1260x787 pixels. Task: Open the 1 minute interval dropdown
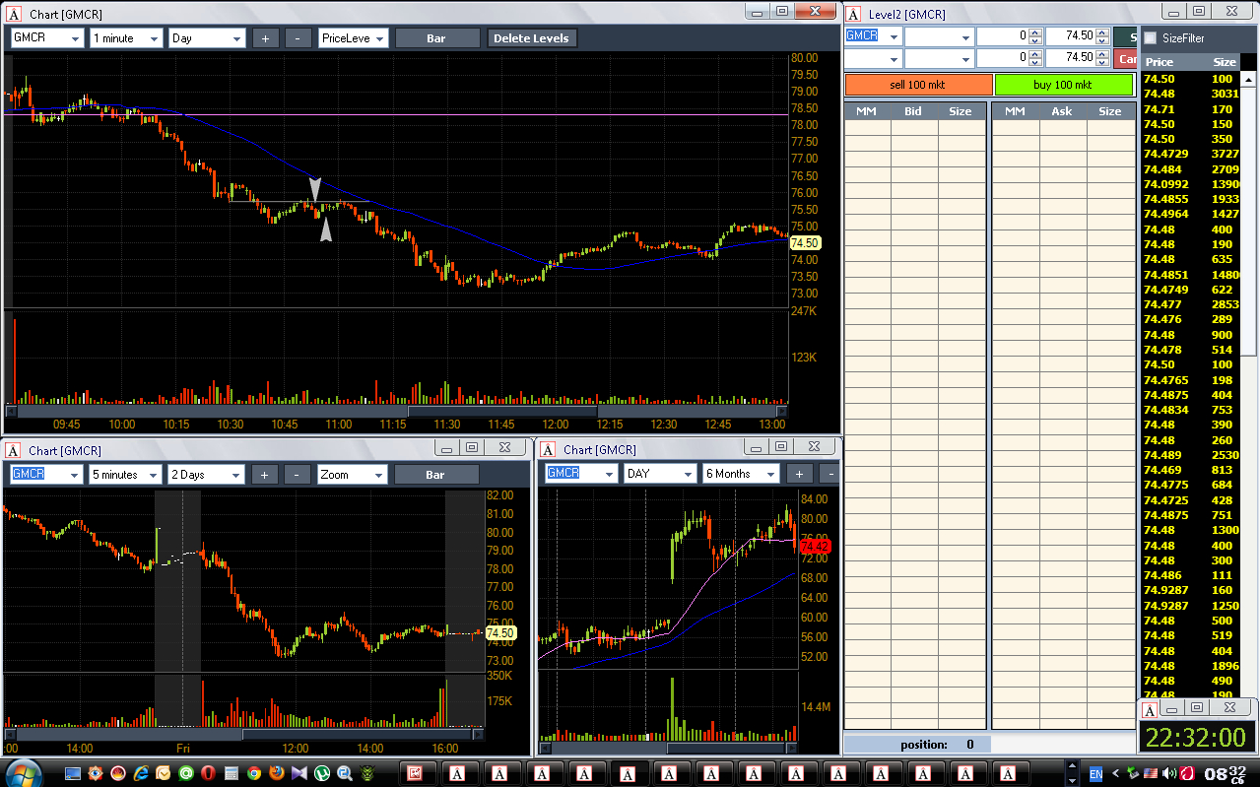pyautogui.click(x=126, y=38)
